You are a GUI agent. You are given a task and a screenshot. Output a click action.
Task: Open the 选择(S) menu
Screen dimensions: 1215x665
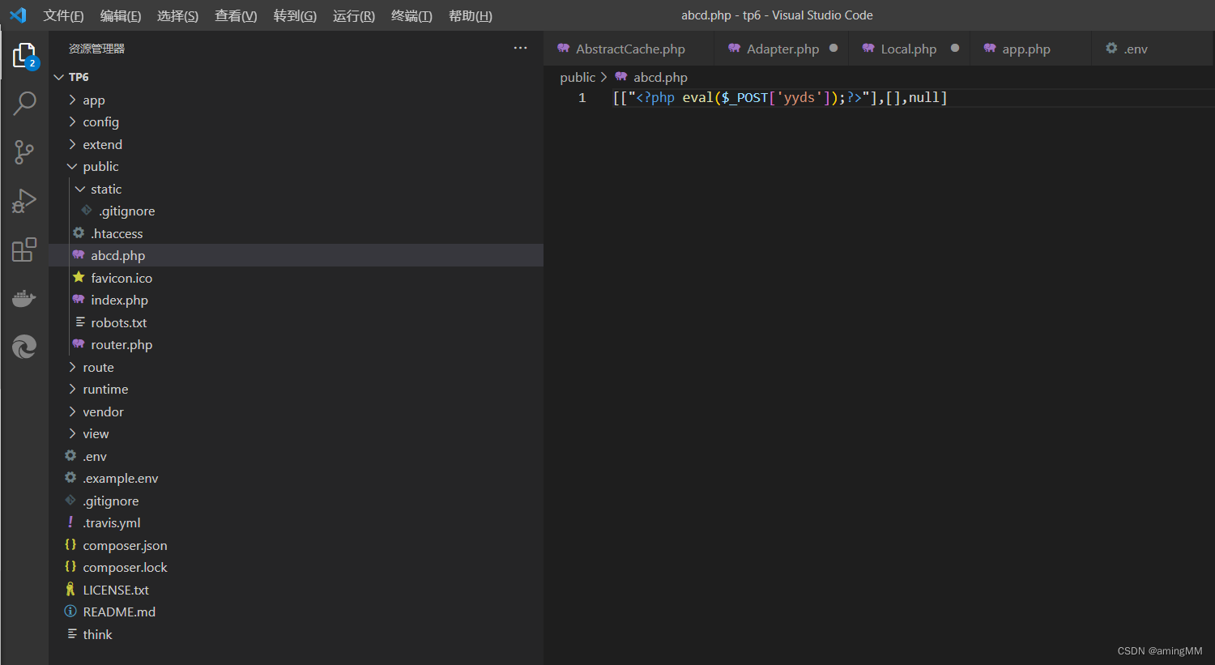177,15
